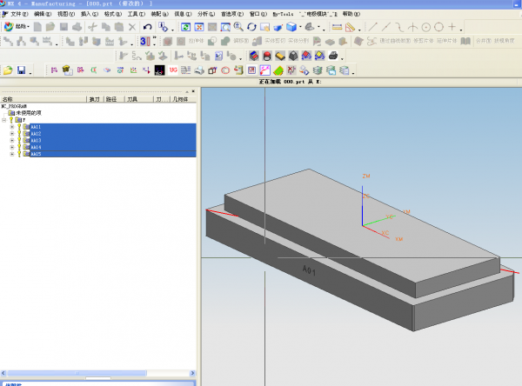Open the 帮助 (Help) menu
This screenshot has width=522, height=386.
pyautogui.click(x=351, y=14)
